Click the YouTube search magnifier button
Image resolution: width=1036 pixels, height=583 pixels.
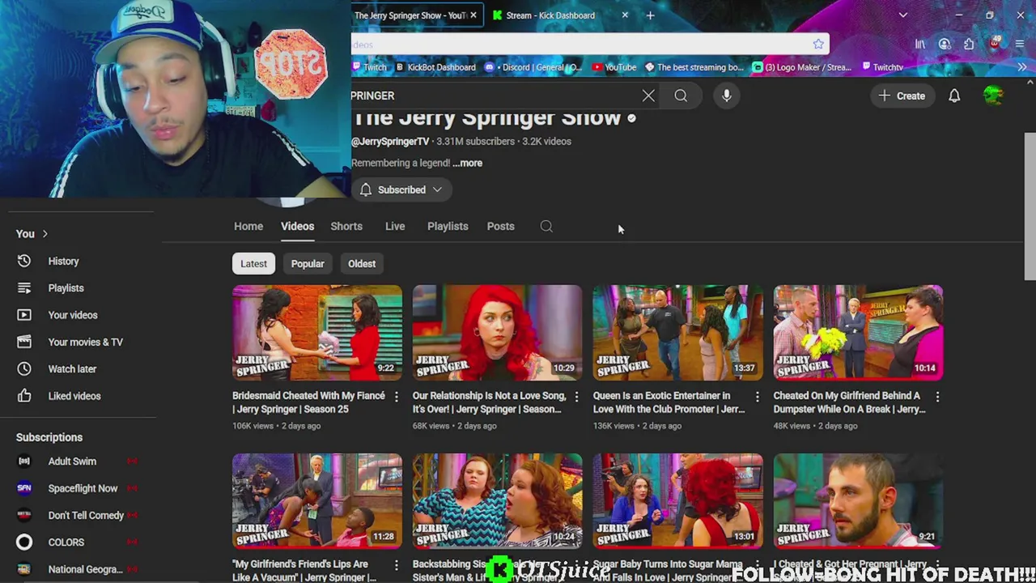point(681,96)
